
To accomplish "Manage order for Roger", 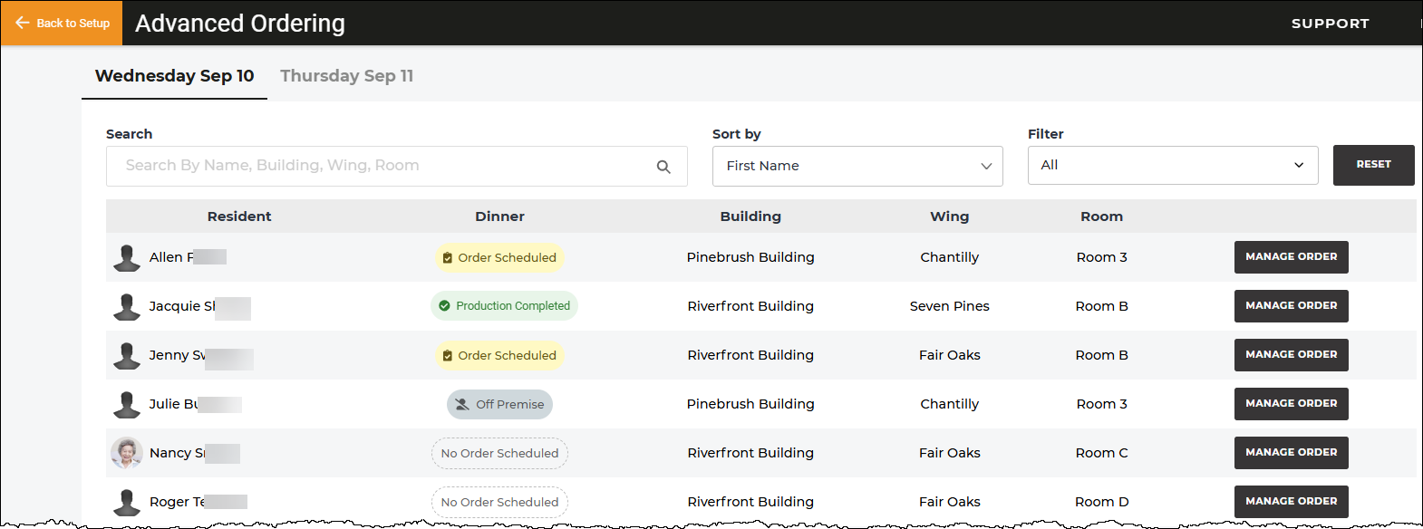I will click(x=1291, y=502).
